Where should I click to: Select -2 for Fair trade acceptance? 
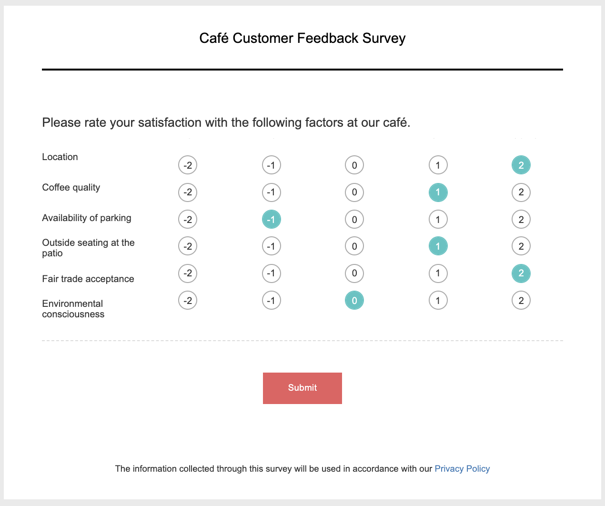pos(188,273)
